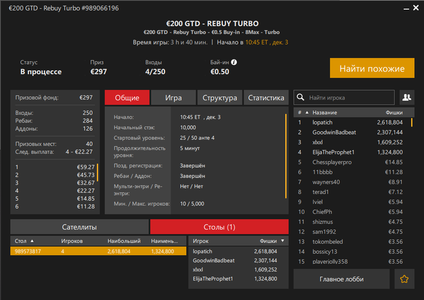Click the Ребаи count 284

tap(88, 121)
